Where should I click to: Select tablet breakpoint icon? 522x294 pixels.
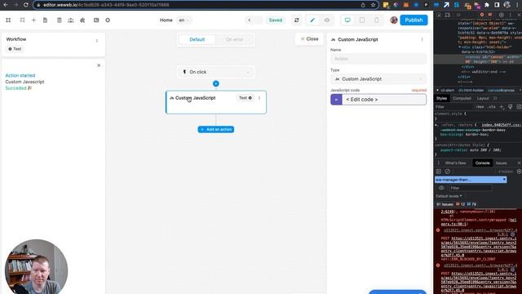(x=362, y=20)
